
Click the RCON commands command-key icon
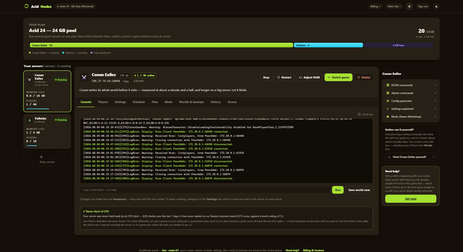(388, 85)
